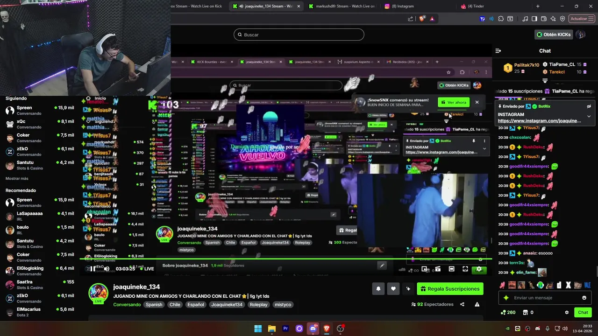Image resolution: width=598 pixels, height=336 pixels.
Task: Select the Roleplay tag
Action: 258,305
